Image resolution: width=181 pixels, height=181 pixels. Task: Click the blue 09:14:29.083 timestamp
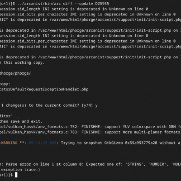click(x=43, y=143)
